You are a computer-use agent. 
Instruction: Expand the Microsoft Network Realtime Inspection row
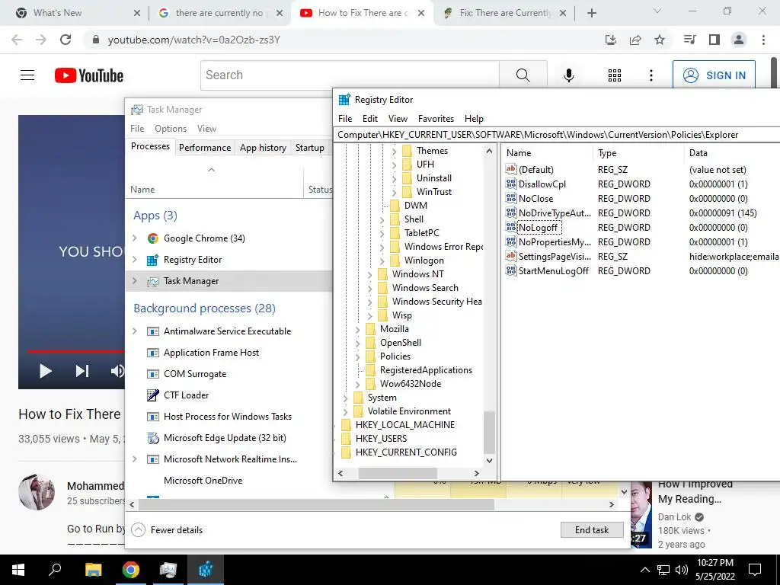click(x=134, y=459)
